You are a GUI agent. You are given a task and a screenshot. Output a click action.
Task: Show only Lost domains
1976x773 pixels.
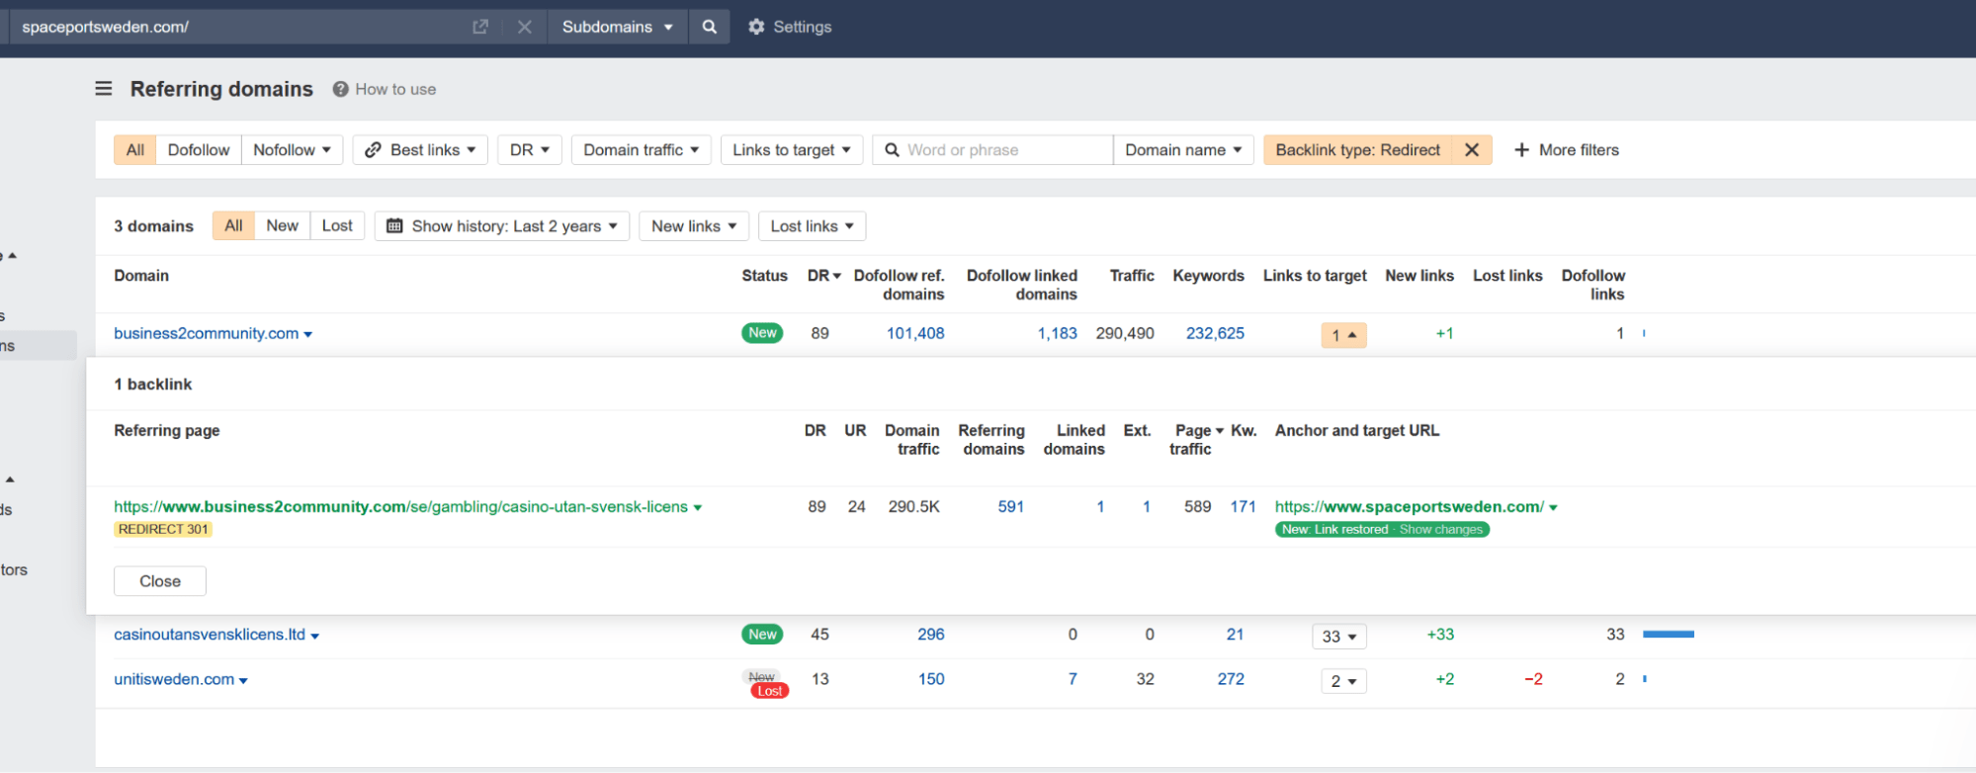pyautogui.click(x=337, y=226)
